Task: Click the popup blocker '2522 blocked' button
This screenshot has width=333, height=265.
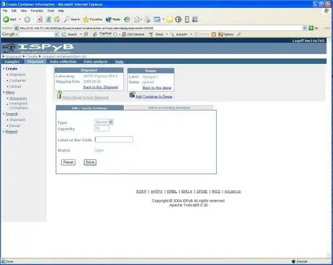Action: (x=133, y=34)
